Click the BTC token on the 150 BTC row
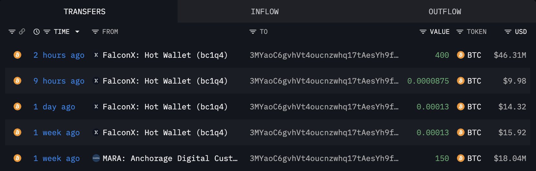 pyautogui.click(x=474, y=158)
